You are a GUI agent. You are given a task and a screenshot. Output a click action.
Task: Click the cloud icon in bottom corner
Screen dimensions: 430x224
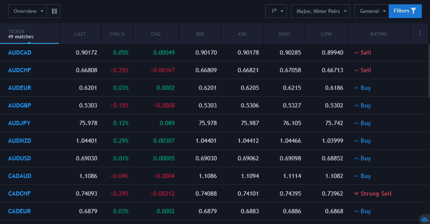[x=424, y=219]
